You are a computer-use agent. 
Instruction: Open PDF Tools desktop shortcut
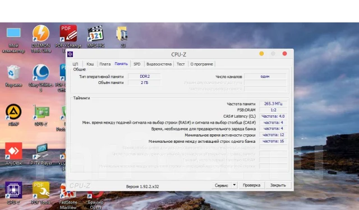click(x=41, y=193)
